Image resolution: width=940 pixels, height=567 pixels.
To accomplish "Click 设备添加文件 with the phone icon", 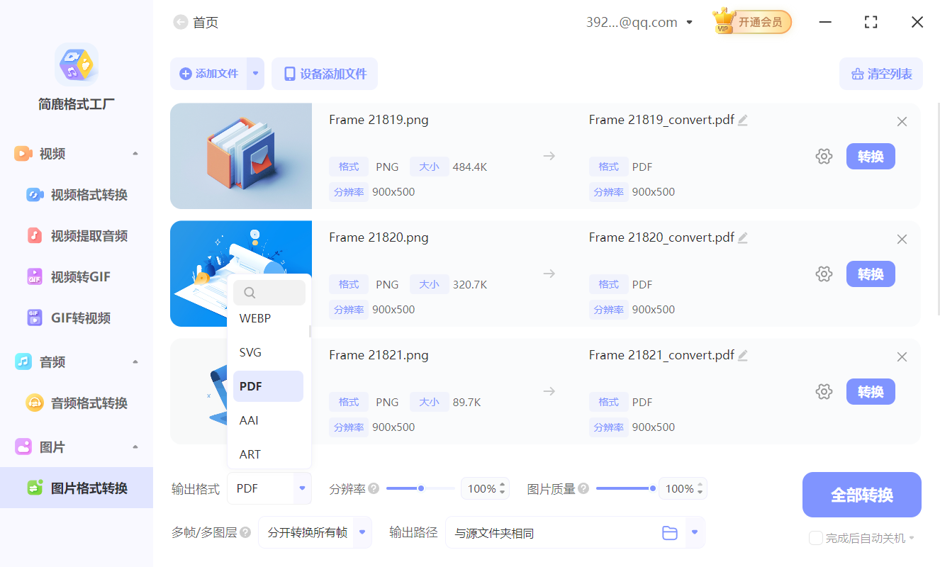I will pos(325,74).
